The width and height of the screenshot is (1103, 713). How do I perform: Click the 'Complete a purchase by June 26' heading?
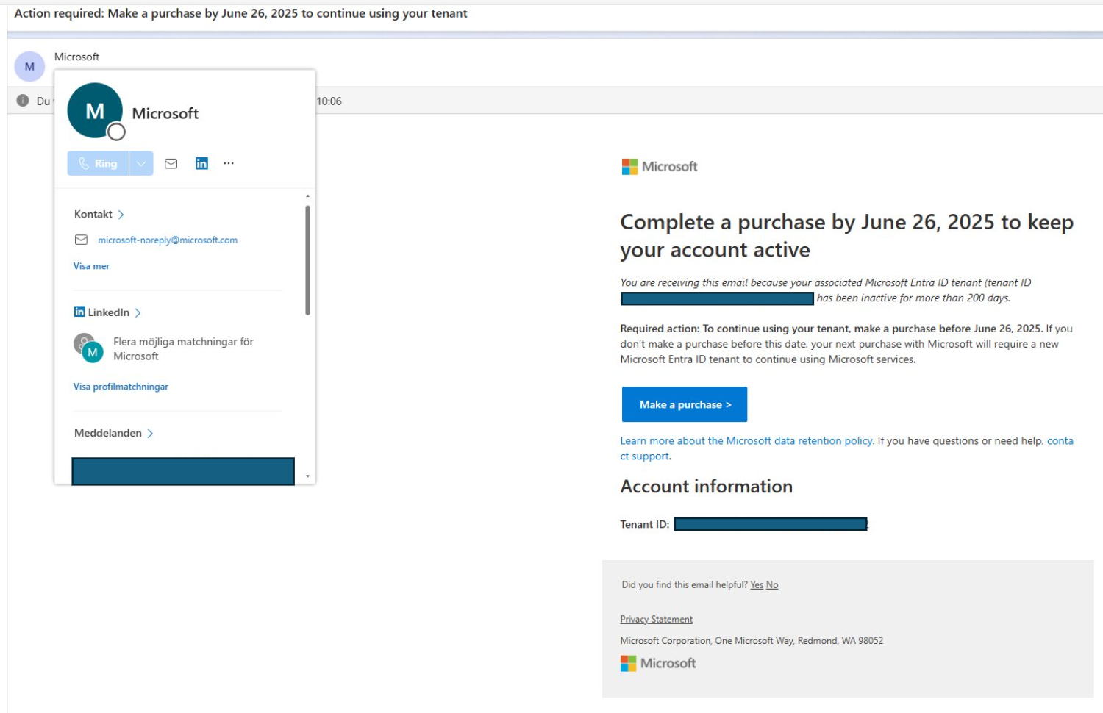pyautogui.click(x=846, y=236)
